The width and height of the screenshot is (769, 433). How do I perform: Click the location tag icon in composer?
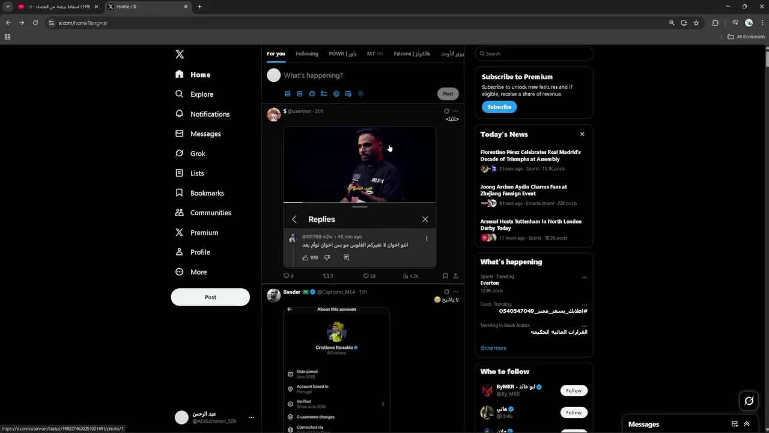(360, 94)
